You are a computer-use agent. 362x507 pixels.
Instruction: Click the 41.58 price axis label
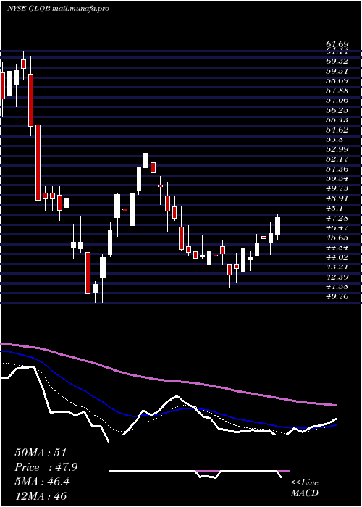[337, 287]
